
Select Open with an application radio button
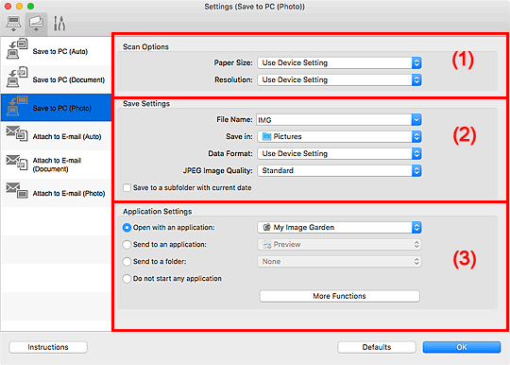click(127, 228)
